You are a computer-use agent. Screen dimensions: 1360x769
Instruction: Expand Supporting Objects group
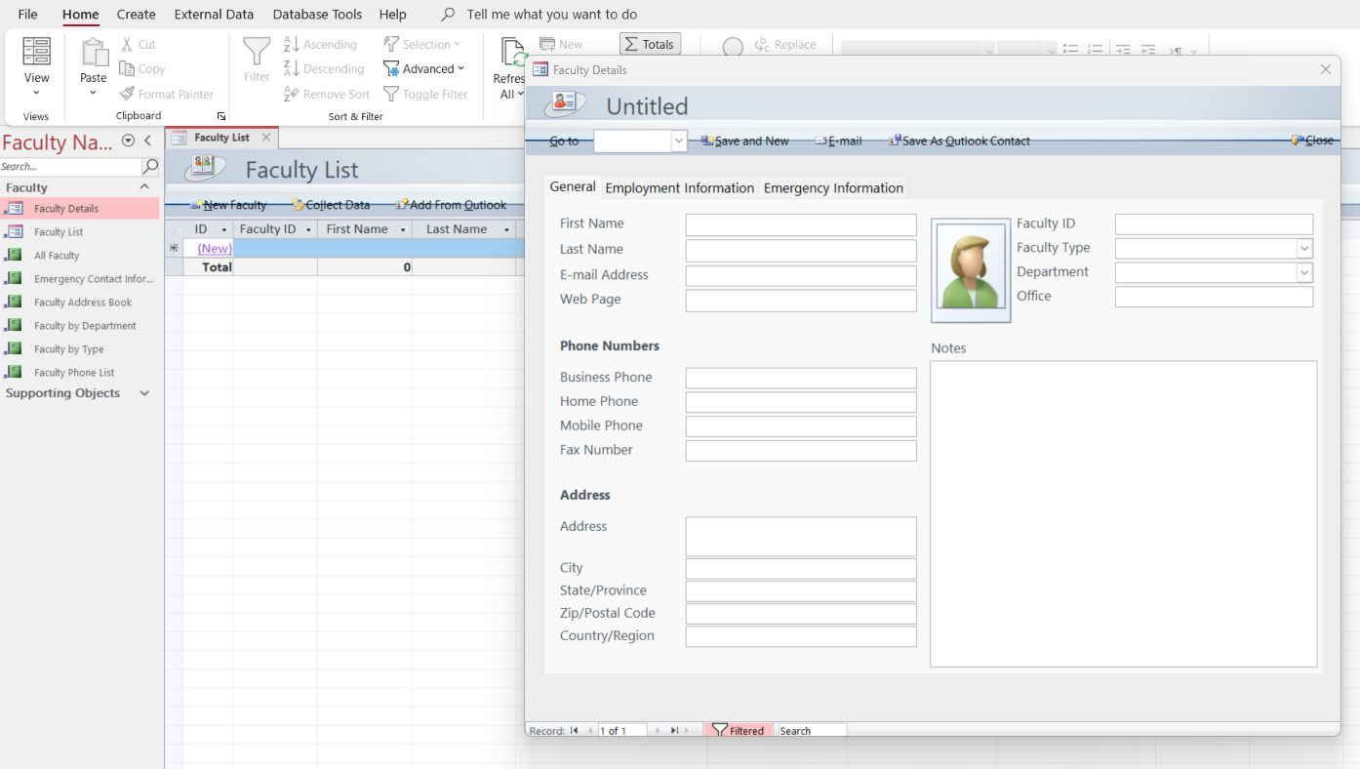tap(144, 393)
